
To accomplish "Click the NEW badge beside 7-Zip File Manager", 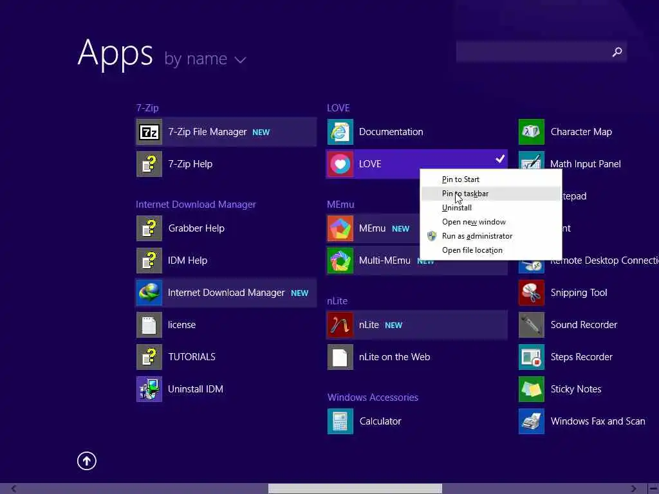I will pyautogui.click(x=261, y=133).
